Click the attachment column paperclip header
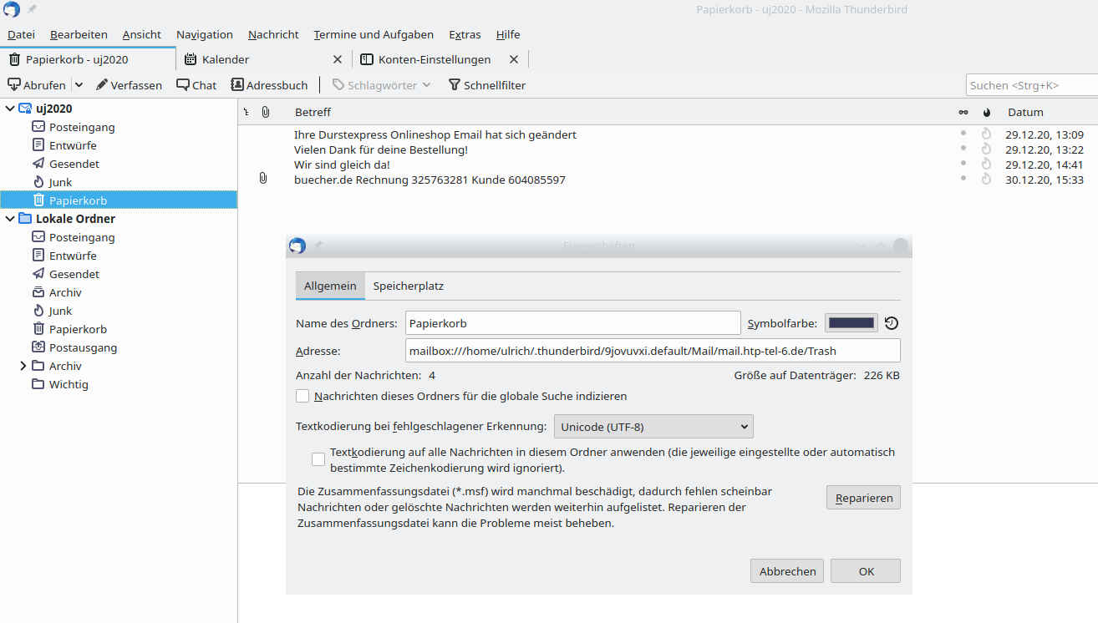 click(266, 112)
